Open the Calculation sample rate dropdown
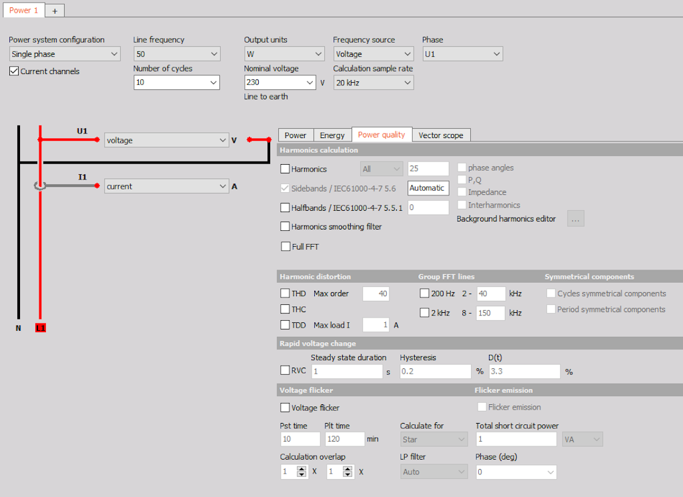This screenshot has width=683, height=497. pos(373,83)
